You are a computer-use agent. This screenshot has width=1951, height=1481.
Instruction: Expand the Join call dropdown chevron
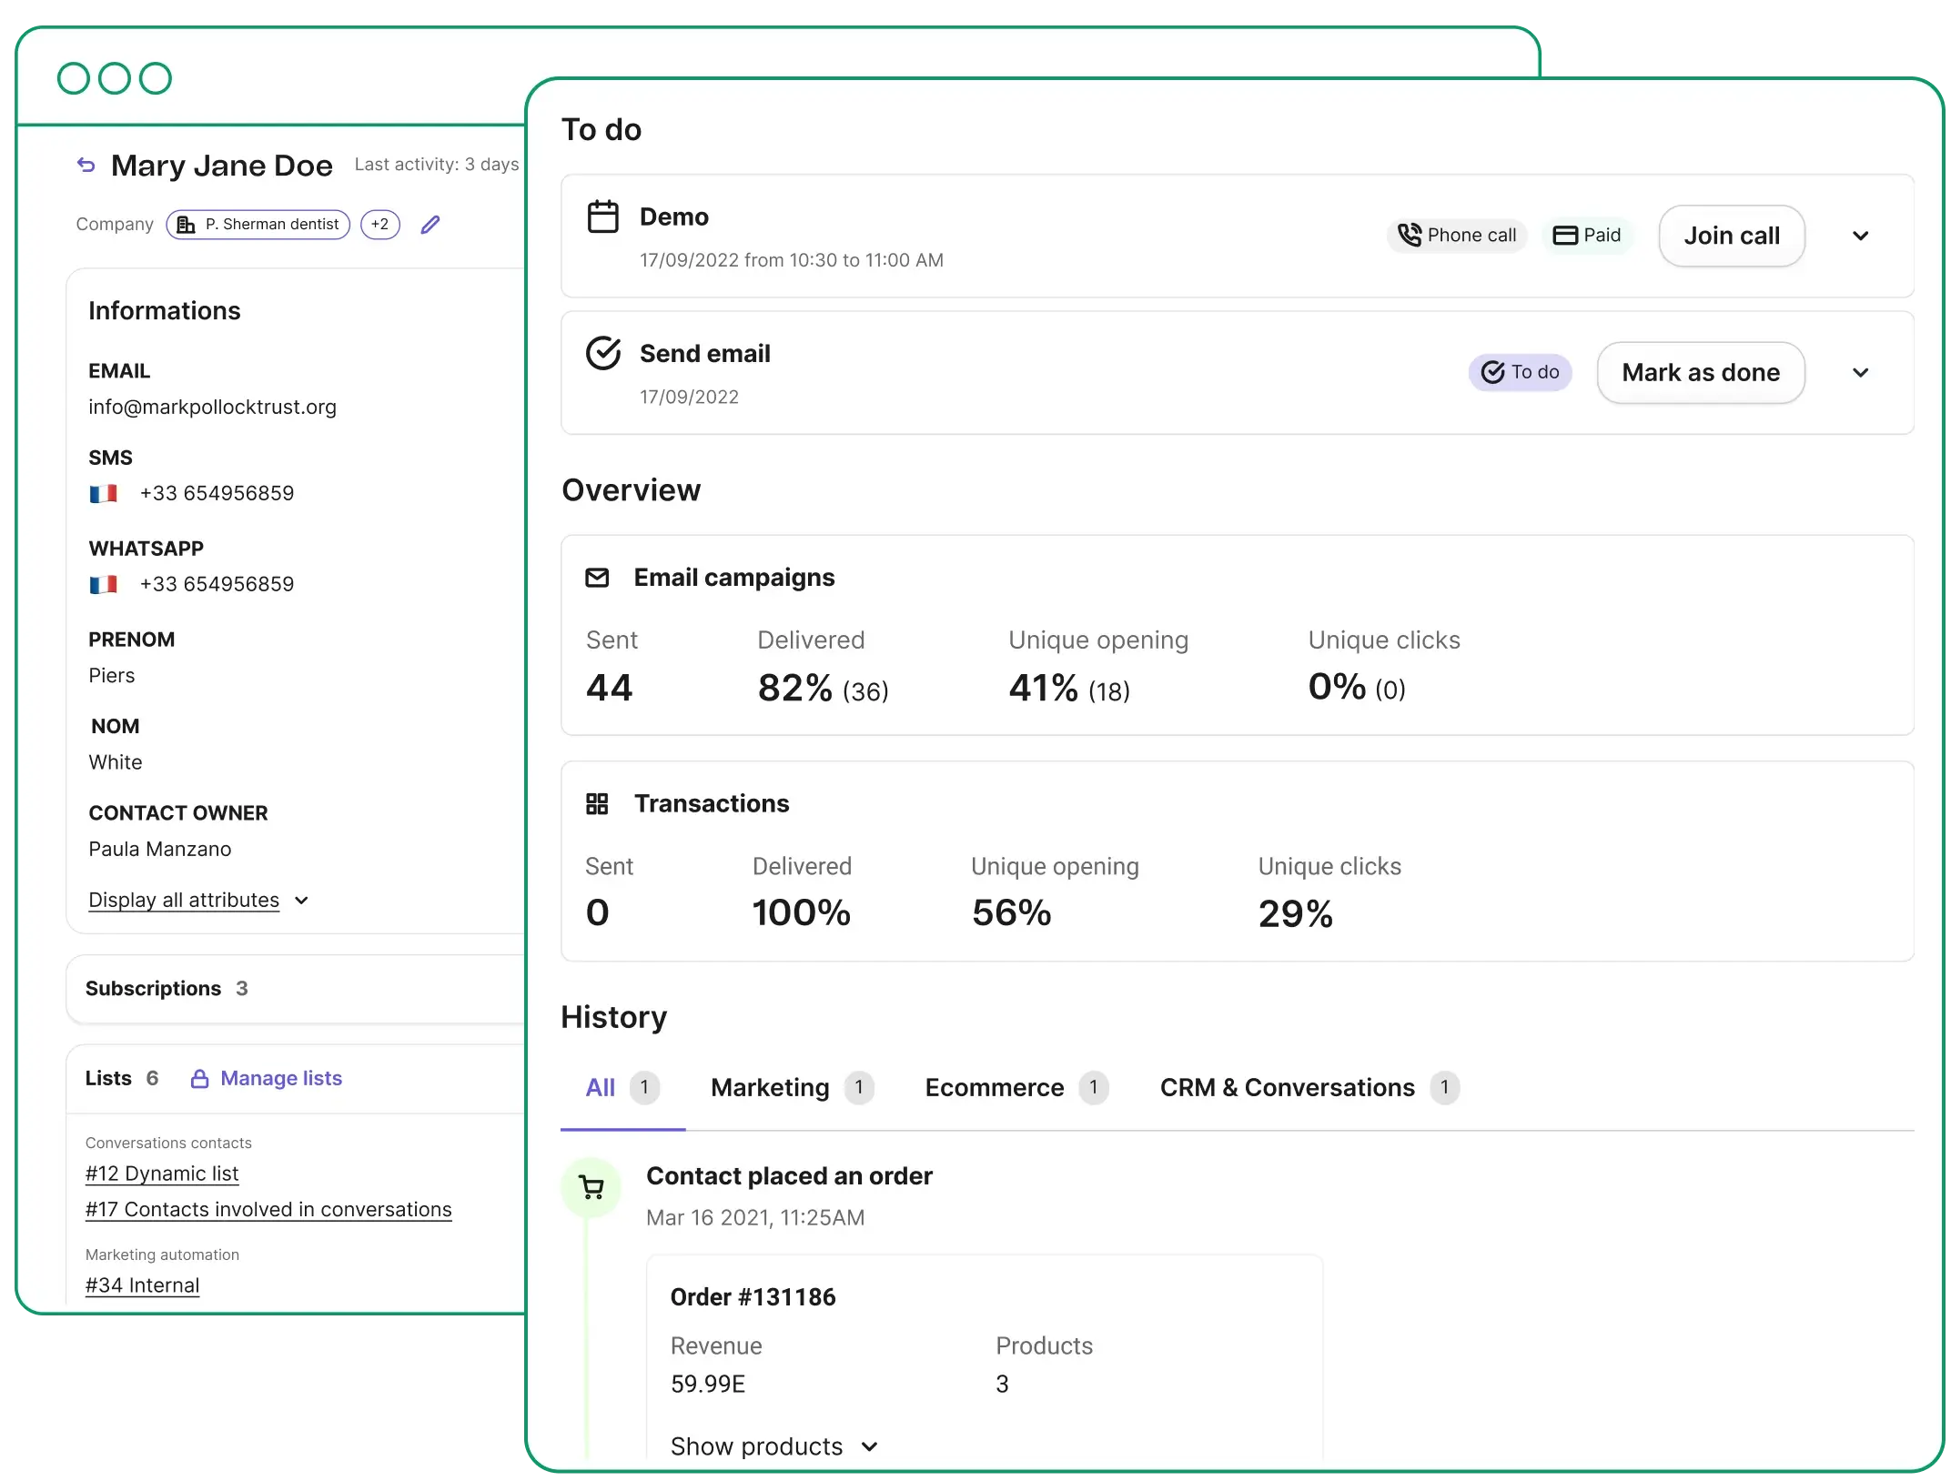tap(1861, 235)
